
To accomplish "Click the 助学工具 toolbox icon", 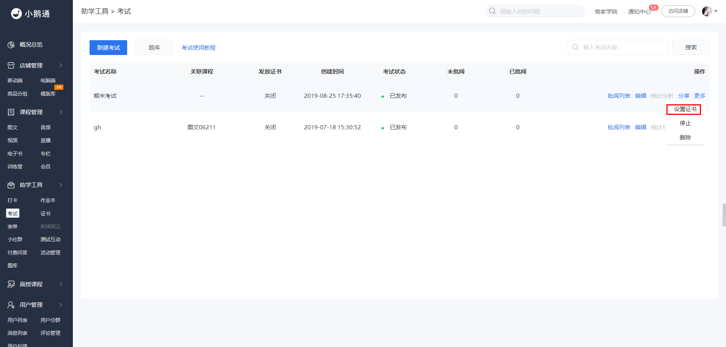I will (11, 185).
